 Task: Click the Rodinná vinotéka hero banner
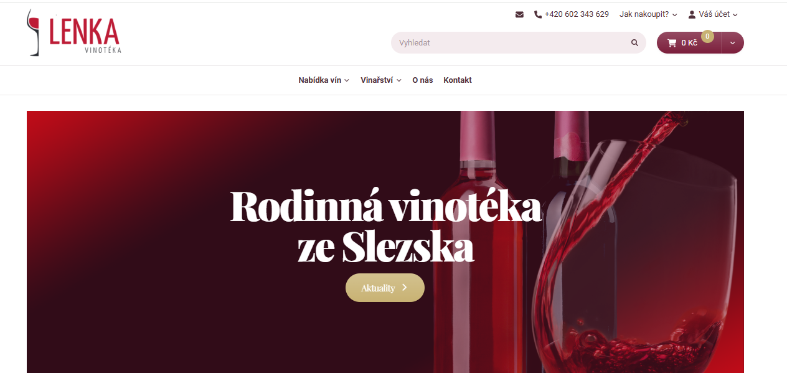[x=385, y=242]
